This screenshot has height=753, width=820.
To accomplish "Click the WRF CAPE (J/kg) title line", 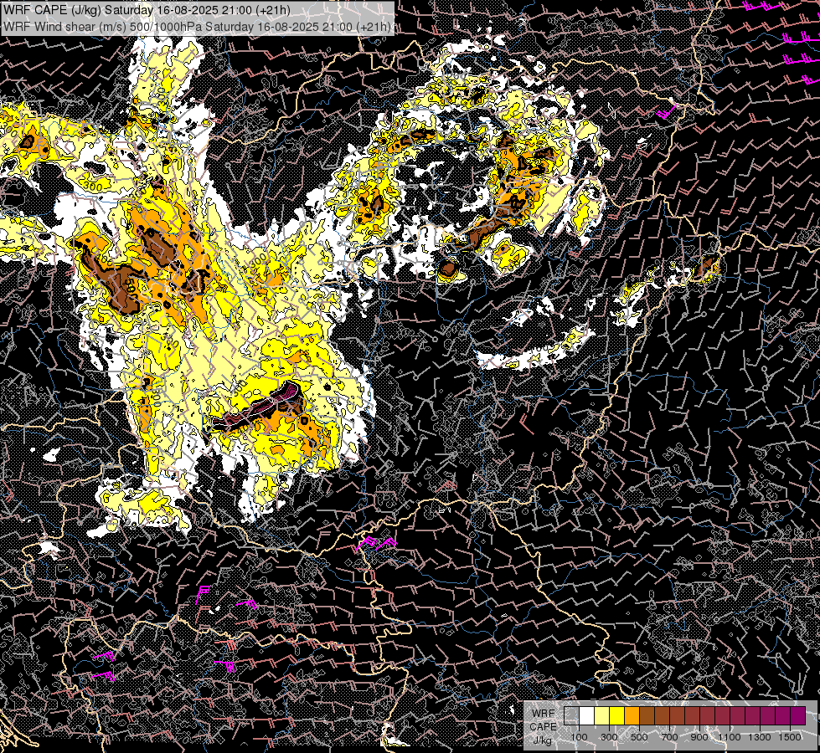I will [x=147, y=10].
